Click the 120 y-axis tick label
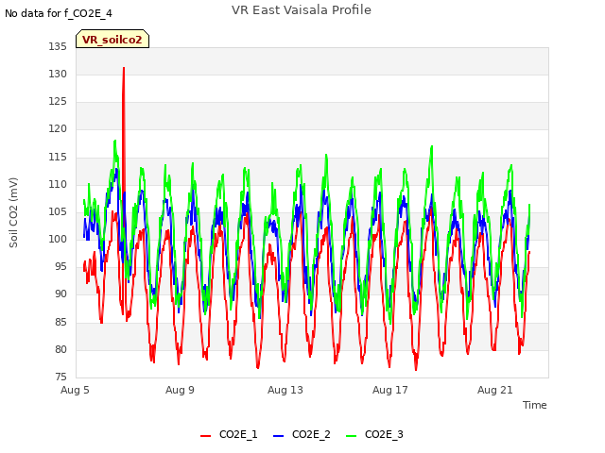The width and height of the screenshot is (605, 453). [58, 128]
